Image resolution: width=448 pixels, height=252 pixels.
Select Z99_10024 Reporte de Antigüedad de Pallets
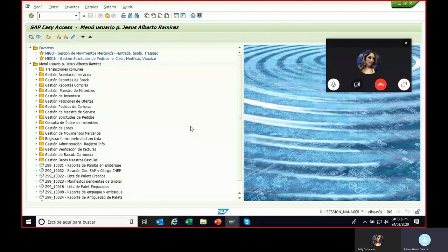coord(84,197)
